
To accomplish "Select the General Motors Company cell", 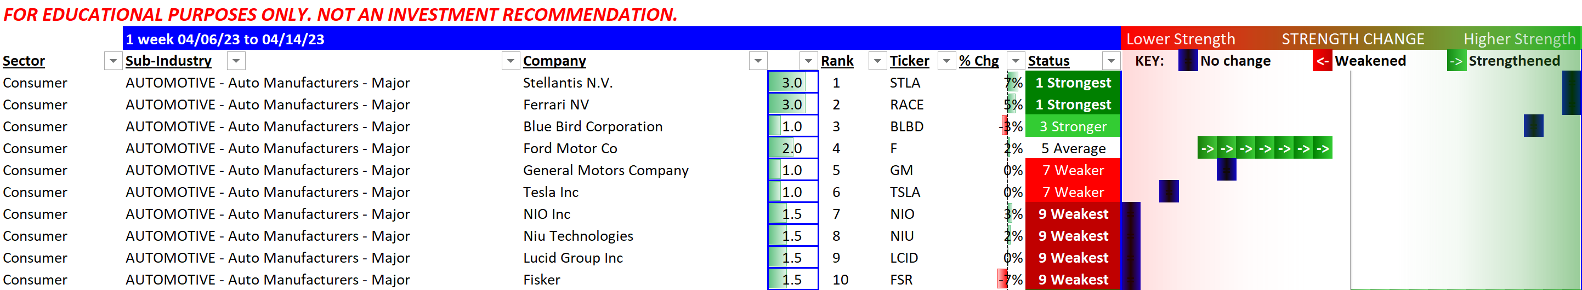I will (605, 171).
